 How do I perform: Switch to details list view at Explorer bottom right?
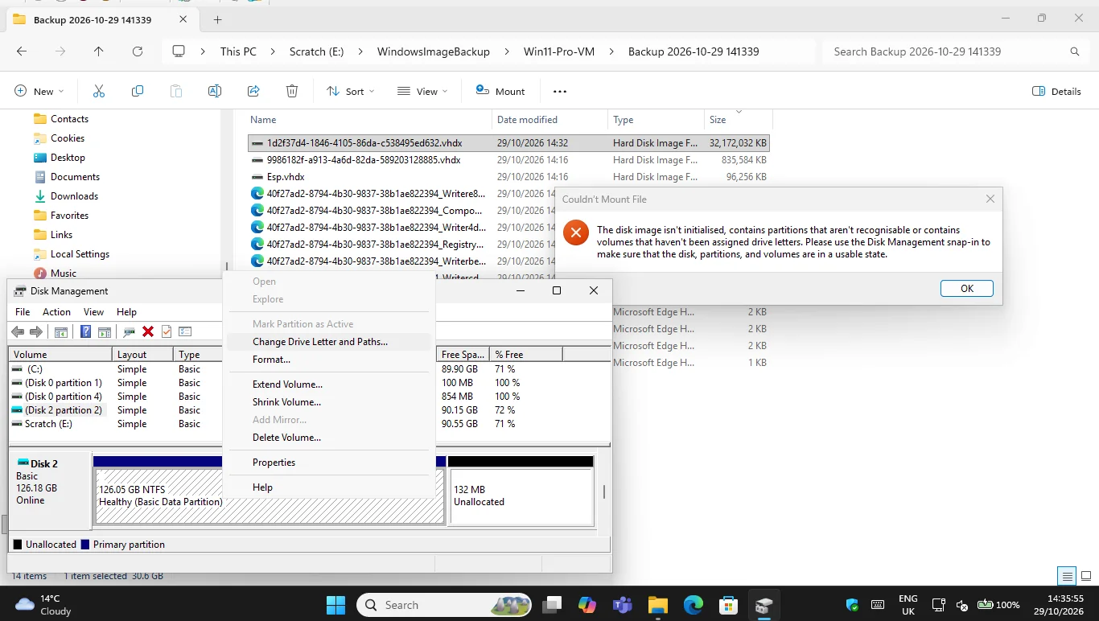click(1067, 576)
